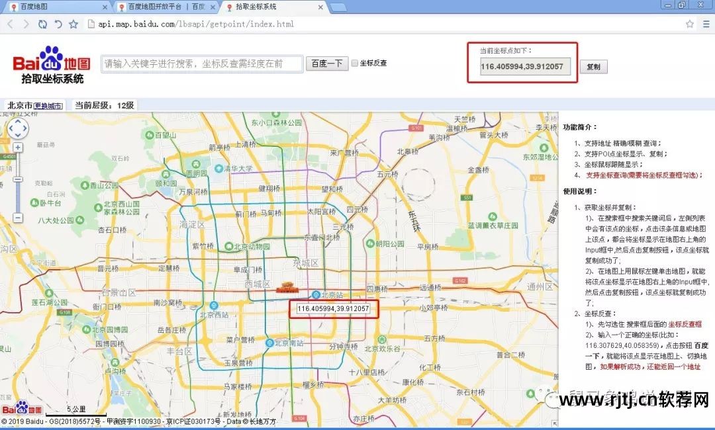The height and width of the screenshot is (430, 715).
Task: Click the map zoom level slider handle
Action: coord(18,179)
